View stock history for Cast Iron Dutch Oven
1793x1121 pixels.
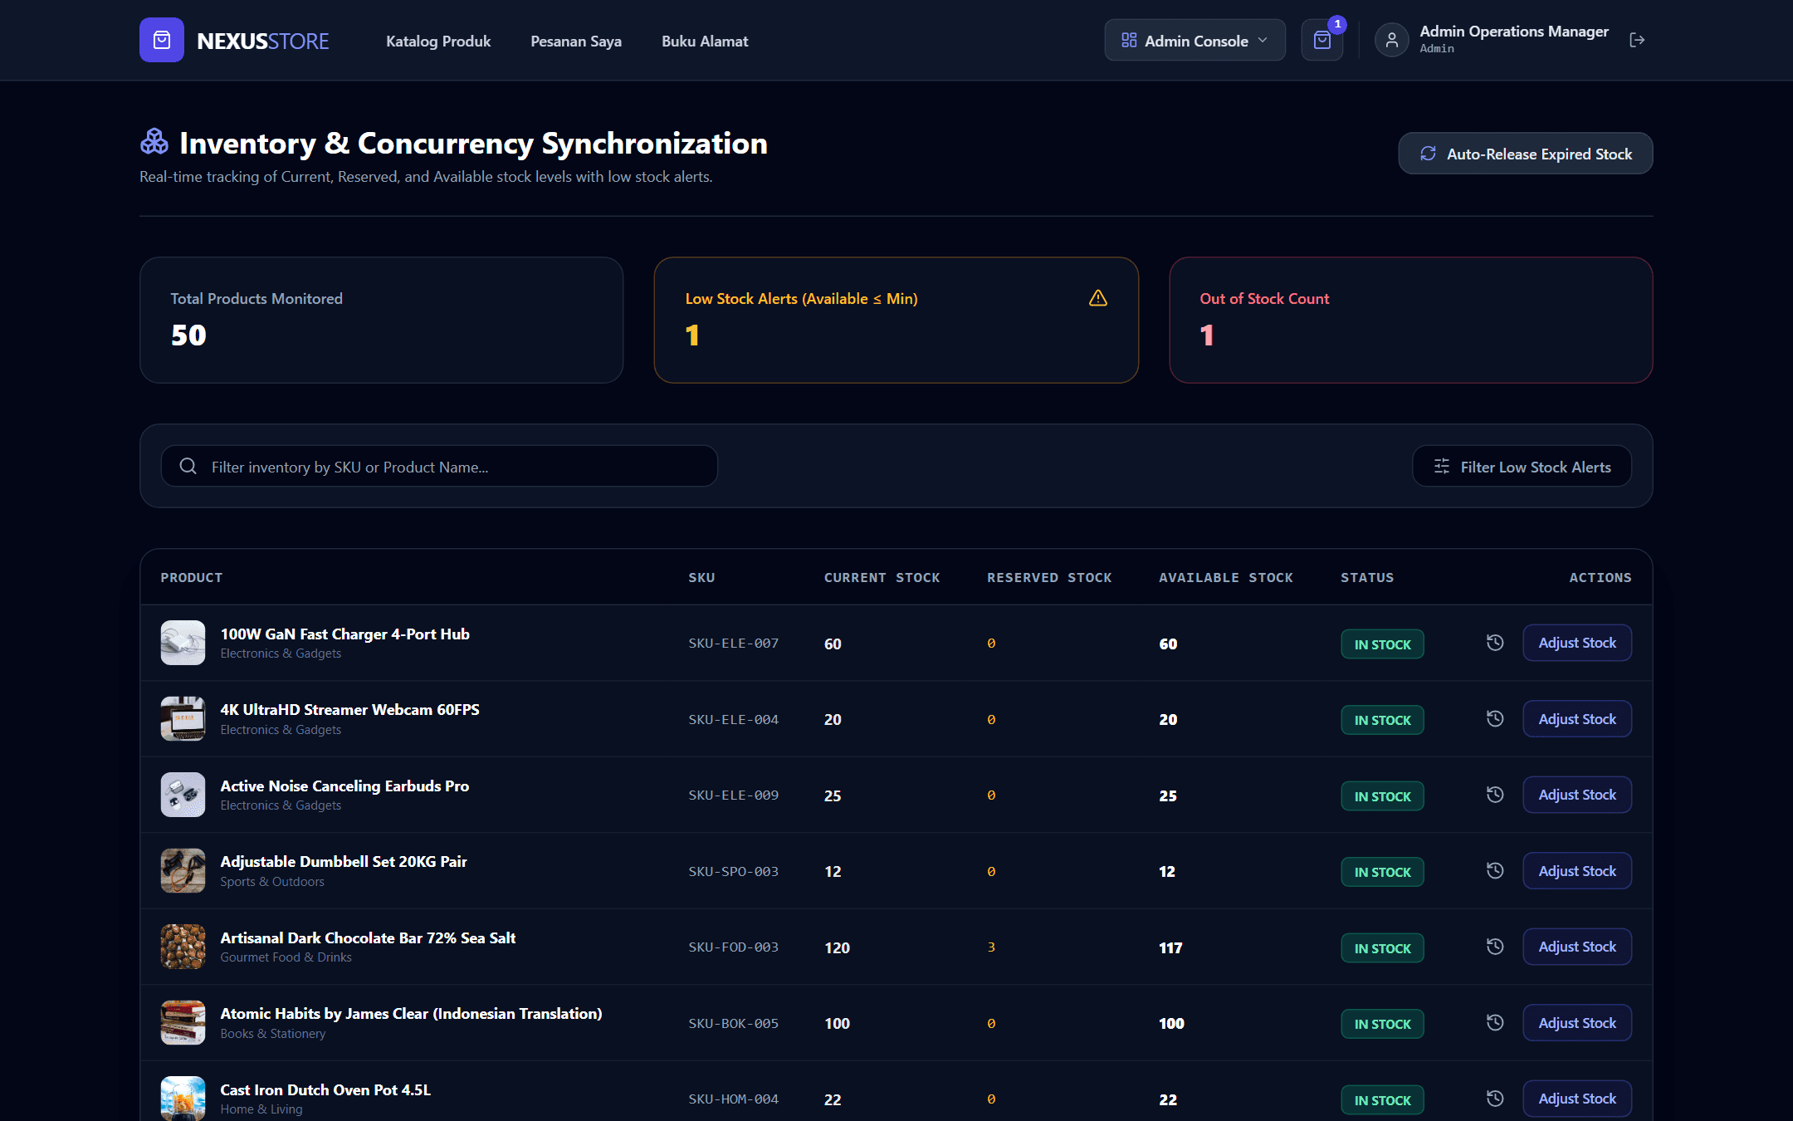(x=1495, y=1099)
